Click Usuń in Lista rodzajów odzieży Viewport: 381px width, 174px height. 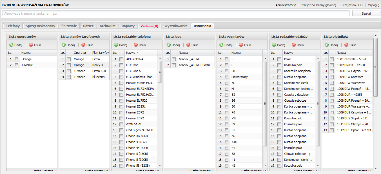point(298,45)
